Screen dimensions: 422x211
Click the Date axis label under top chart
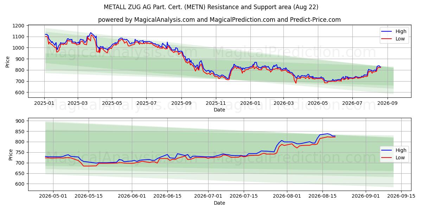(219, 110)
